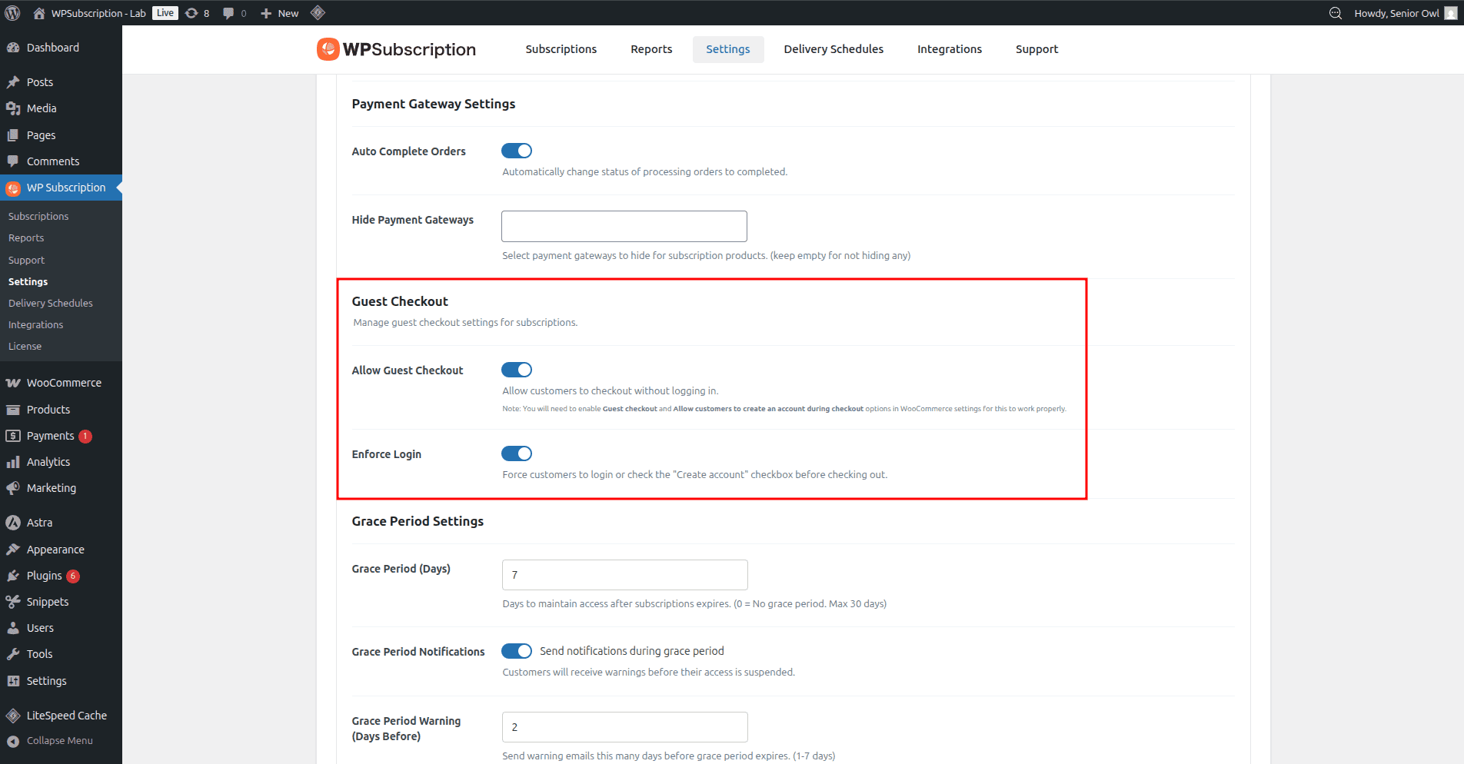Open License in sidebar submenu
Image resolution: width=1464 pixels, height=764 pixels.
point(25,347)
